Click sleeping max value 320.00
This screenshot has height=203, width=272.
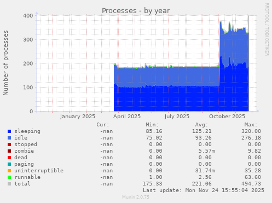251,131
